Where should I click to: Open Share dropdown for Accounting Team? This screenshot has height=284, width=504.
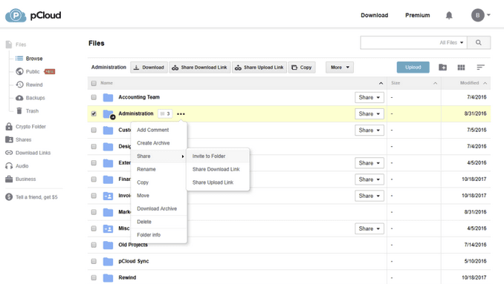click(x=369, y=97)
